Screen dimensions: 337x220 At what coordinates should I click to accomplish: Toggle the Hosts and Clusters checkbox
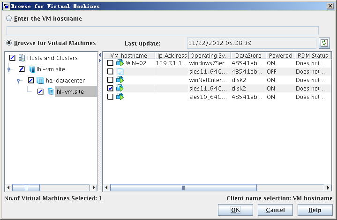(x=12, y=58)
